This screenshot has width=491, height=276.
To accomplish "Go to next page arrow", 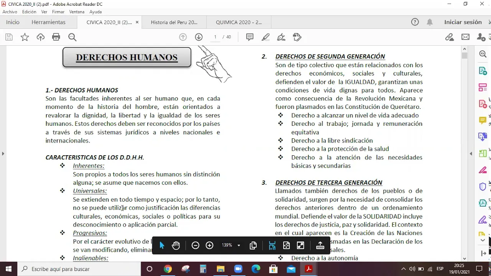I will tap(199, 37).
